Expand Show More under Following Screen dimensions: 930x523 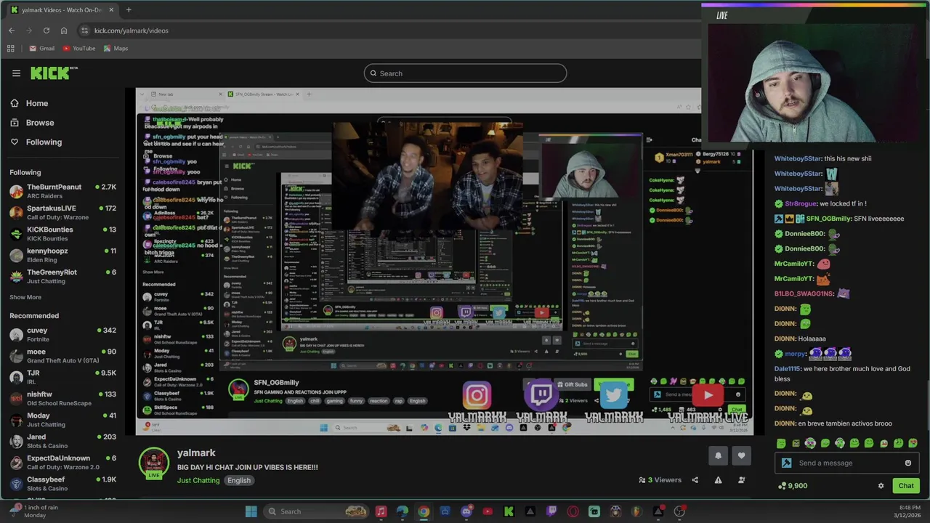(25, 297)
